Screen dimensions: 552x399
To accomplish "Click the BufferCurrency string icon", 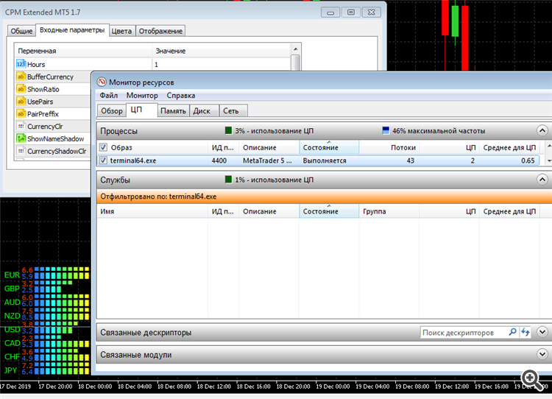I will coord(21,77).
